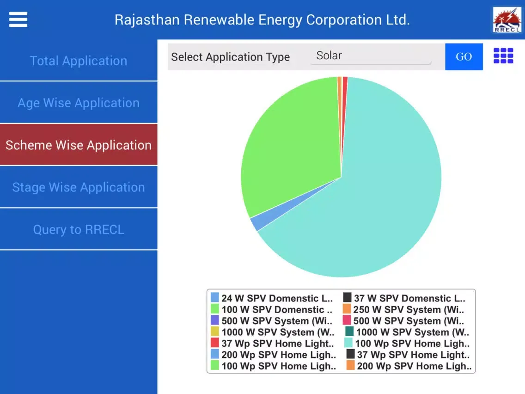This screenshot has height=394, width=525.
Task: Click pink swatch for 500 W SPV System
Action: (347, 320)
